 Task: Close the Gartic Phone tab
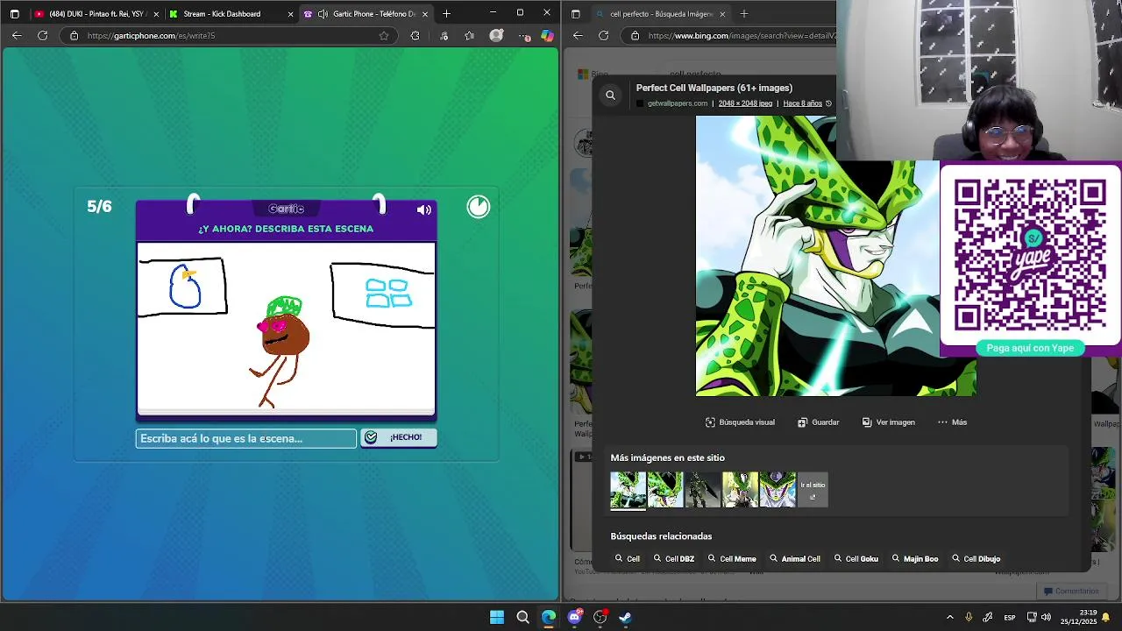pos(425,14)
